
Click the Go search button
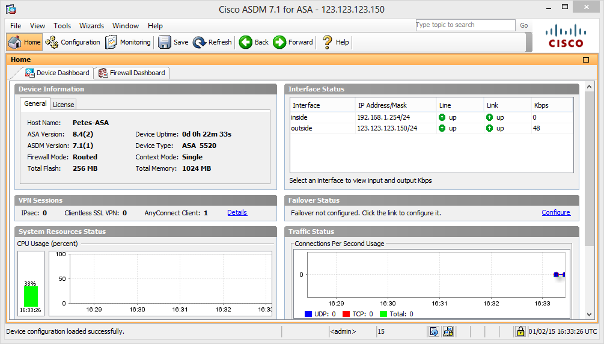(x=524, y=25)
